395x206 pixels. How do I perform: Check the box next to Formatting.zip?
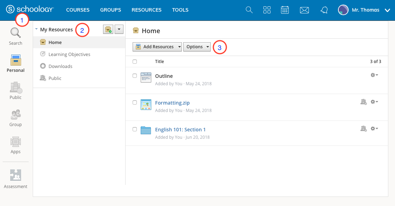coord(135,102)
